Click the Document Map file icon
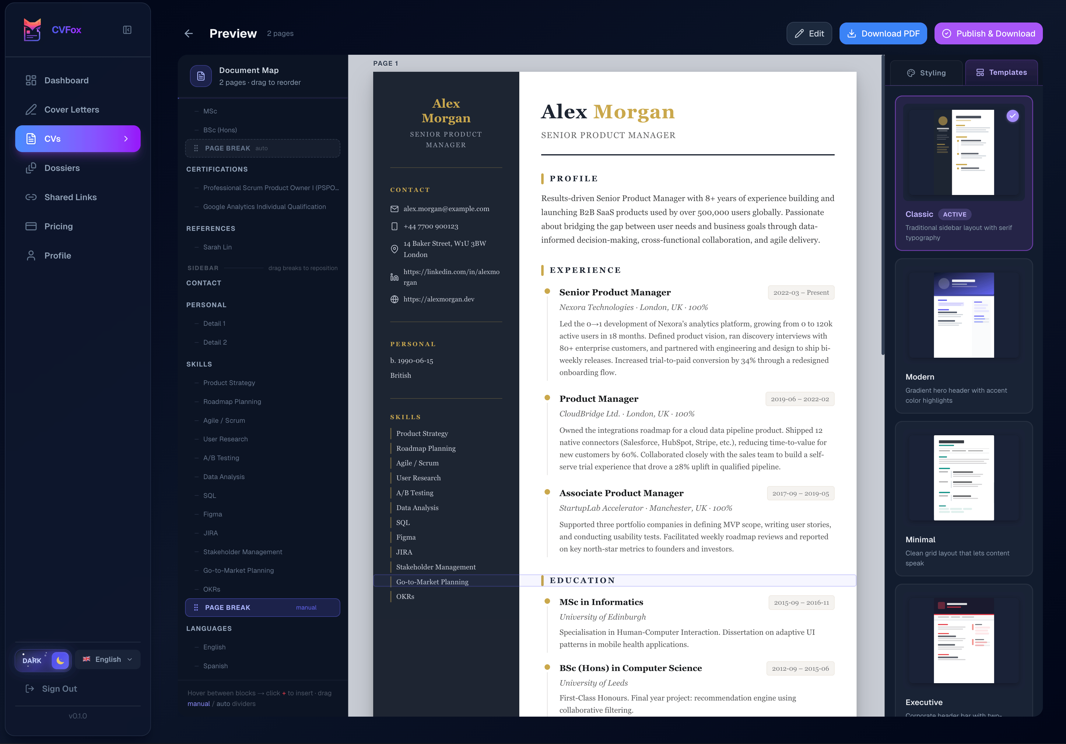Screen dimensions: 1066x744 (x=201, y=76)
